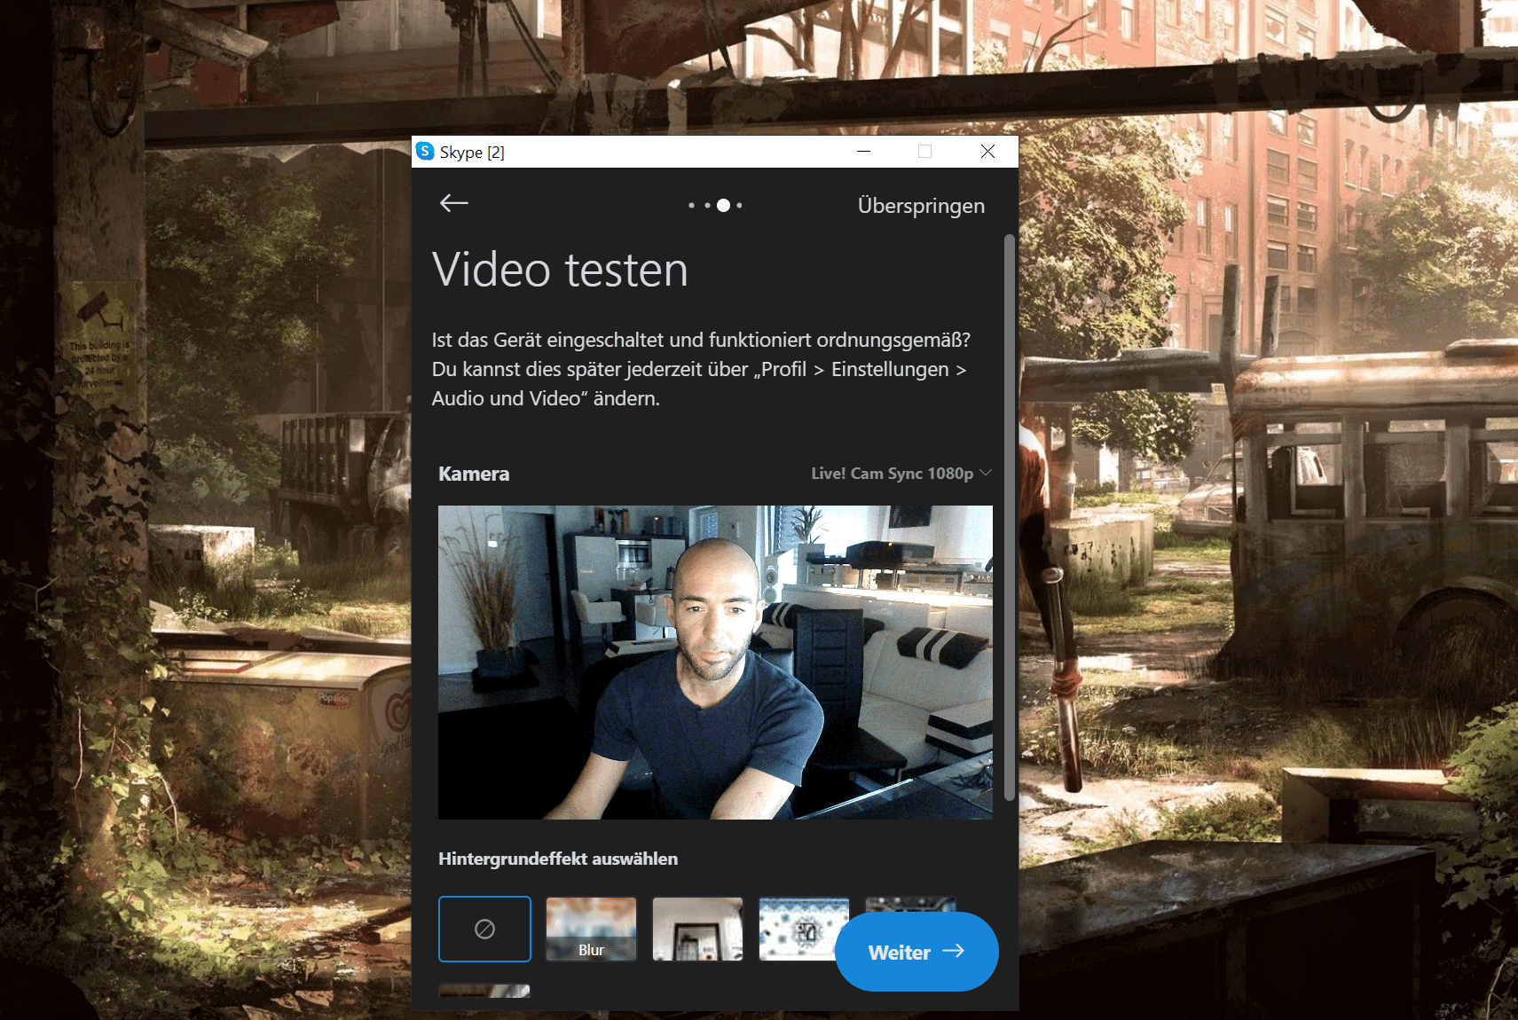The width and height of the screenshot is (1518, 1020).
Task: Click the vertical scrollbar in Skype window
Action: click(x=1009, y=518)
